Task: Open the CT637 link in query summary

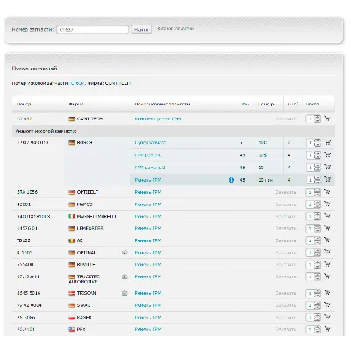Action: [x=77, y=83]
